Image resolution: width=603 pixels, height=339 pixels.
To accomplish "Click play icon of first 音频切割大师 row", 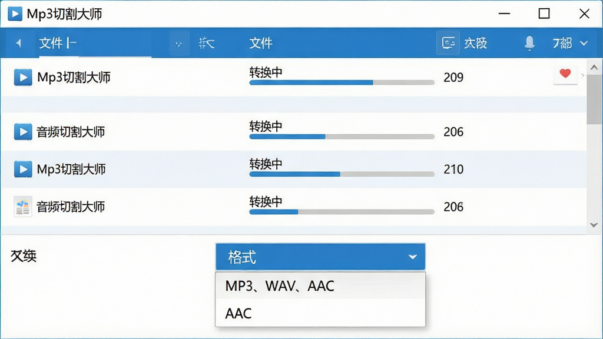I will [23, 132].
